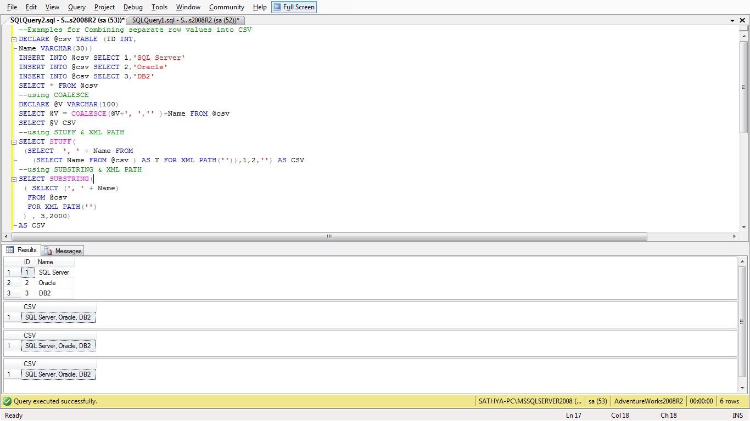Click the 00:00:00 elapsed time entry
This screenshot has width=750, height=421.
[x=701, y=401]
